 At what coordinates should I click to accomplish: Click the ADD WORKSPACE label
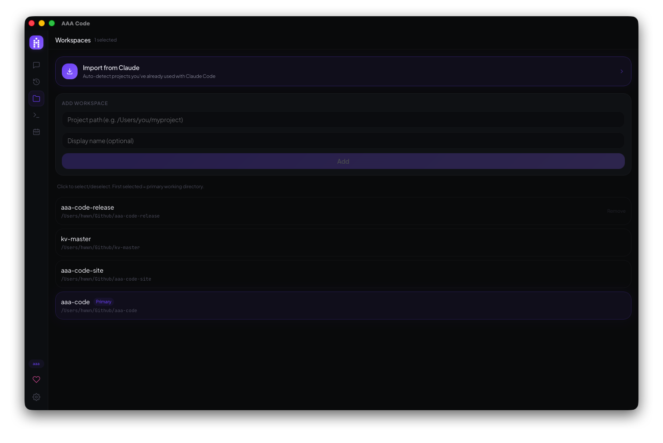(x=85, y=103)
